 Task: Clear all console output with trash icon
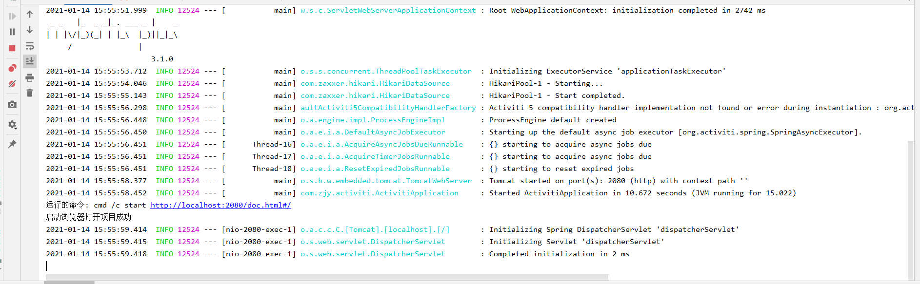[30, 93]
